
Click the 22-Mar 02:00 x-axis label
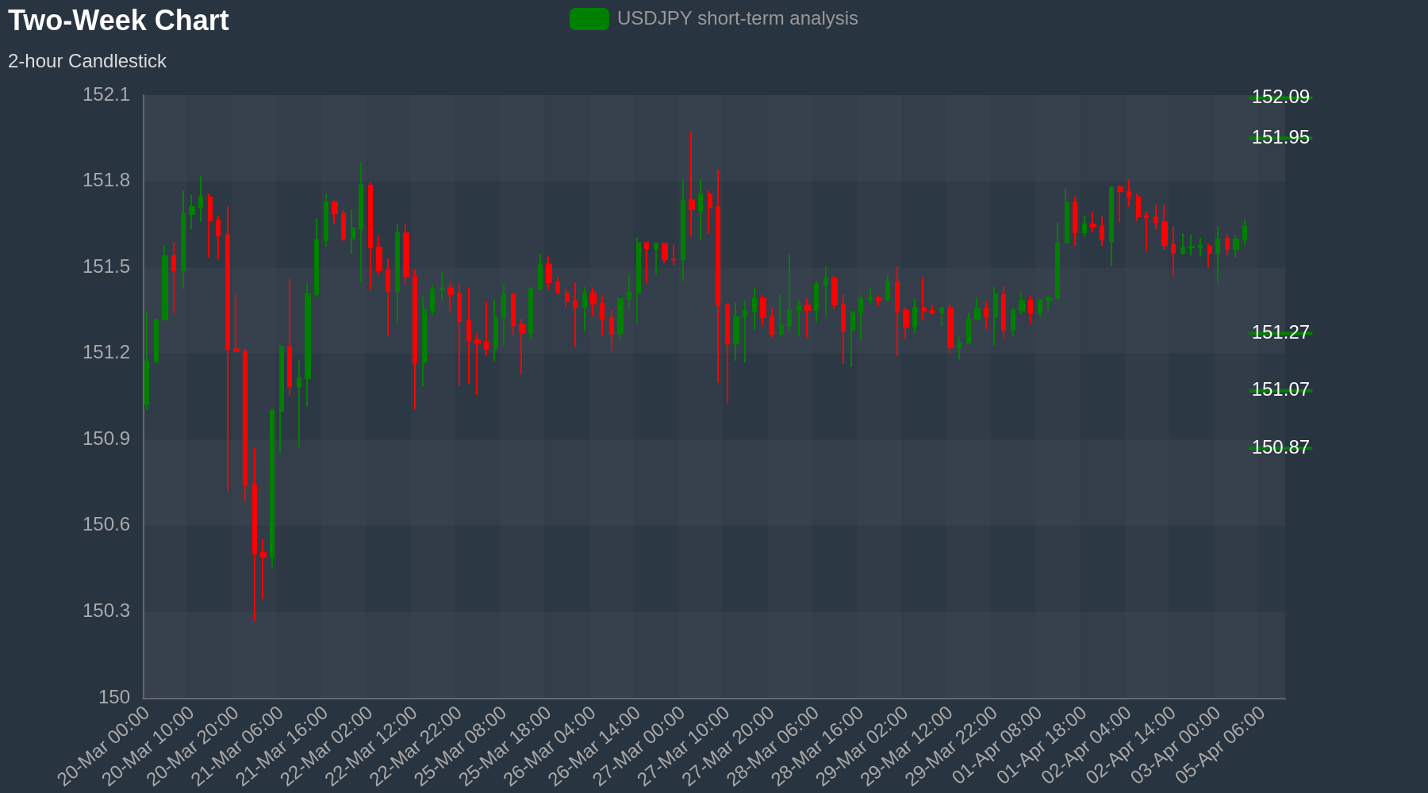click(328, 747)
